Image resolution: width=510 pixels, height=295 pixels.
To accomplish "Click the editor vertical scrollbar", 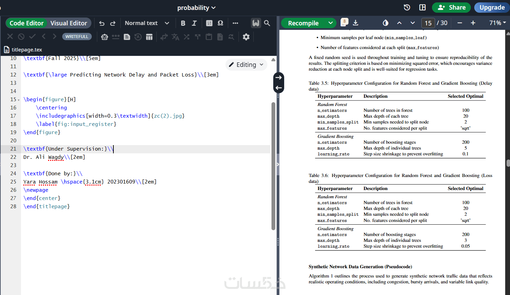I will tap(274, 166).
